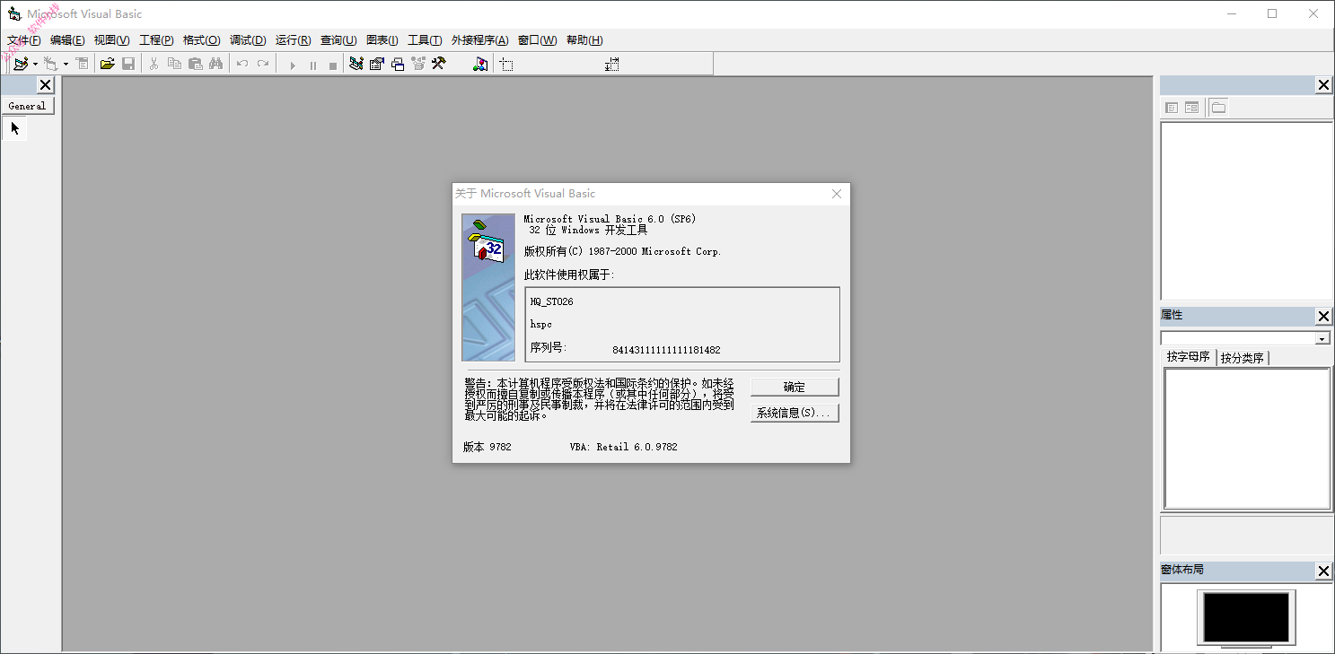The width and height of the screenshot is (1335, 654).
Task: Click the serial number 84143111111111181482
Action: 666,350
